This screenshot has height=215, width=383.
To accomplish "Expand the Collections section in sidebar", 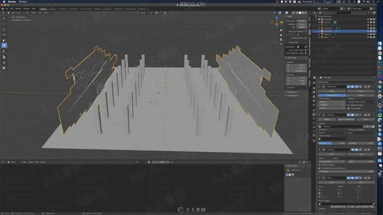I will (x=292, y=92).
